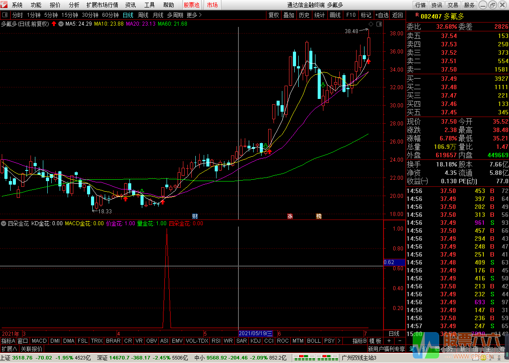
Task: Click the 返回 button
Action: click(397, 15)
